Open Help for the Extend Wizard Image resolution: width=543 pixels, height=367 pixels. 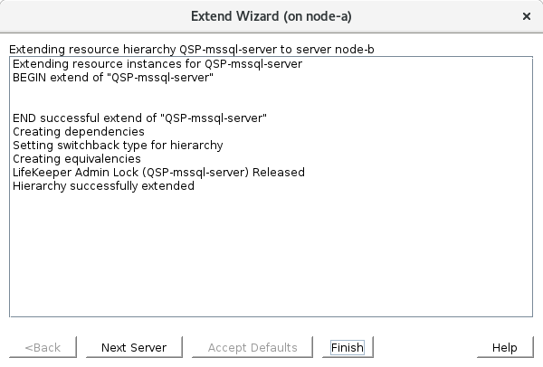pyautogui.click(x=504, y=347)
